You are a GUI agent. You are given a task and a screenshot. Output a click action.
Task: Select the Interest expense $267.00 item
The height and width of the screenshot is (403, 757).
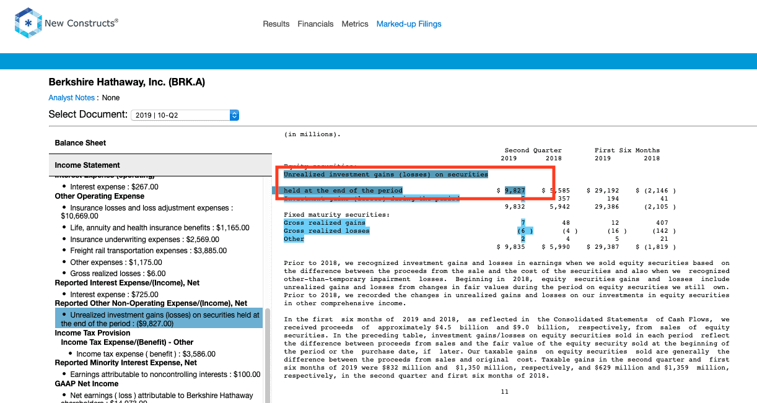pos(114,187)
